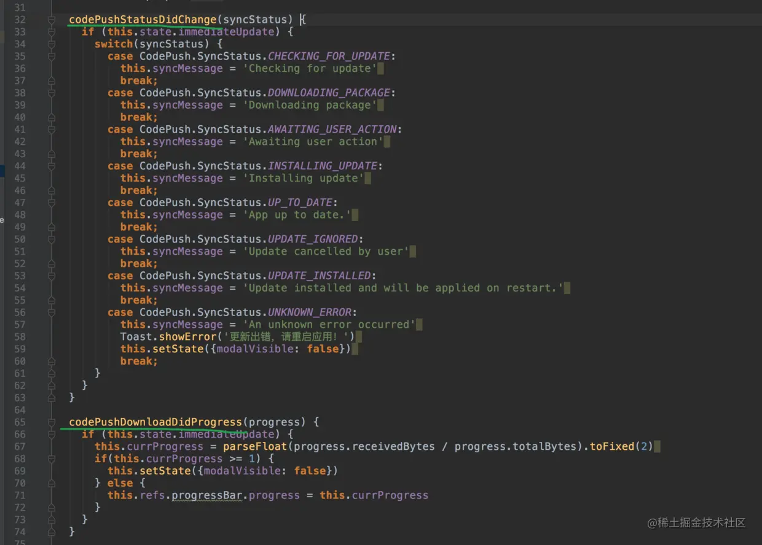Image resolution: width=762 pixels, height=545 pixels.
Task: Click the 'An unknown error occurred' string
Action: (x=329, y=325)
